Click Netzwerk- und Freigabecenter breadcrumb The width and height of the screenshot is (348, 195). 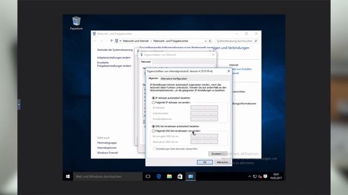click(x=171, y=41)
